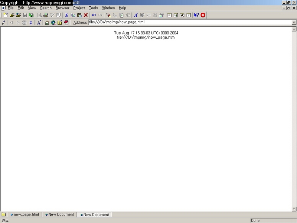Open the Font setting icon in main toolbar
This screenshot has height=223, width=297.
(136, 15)
